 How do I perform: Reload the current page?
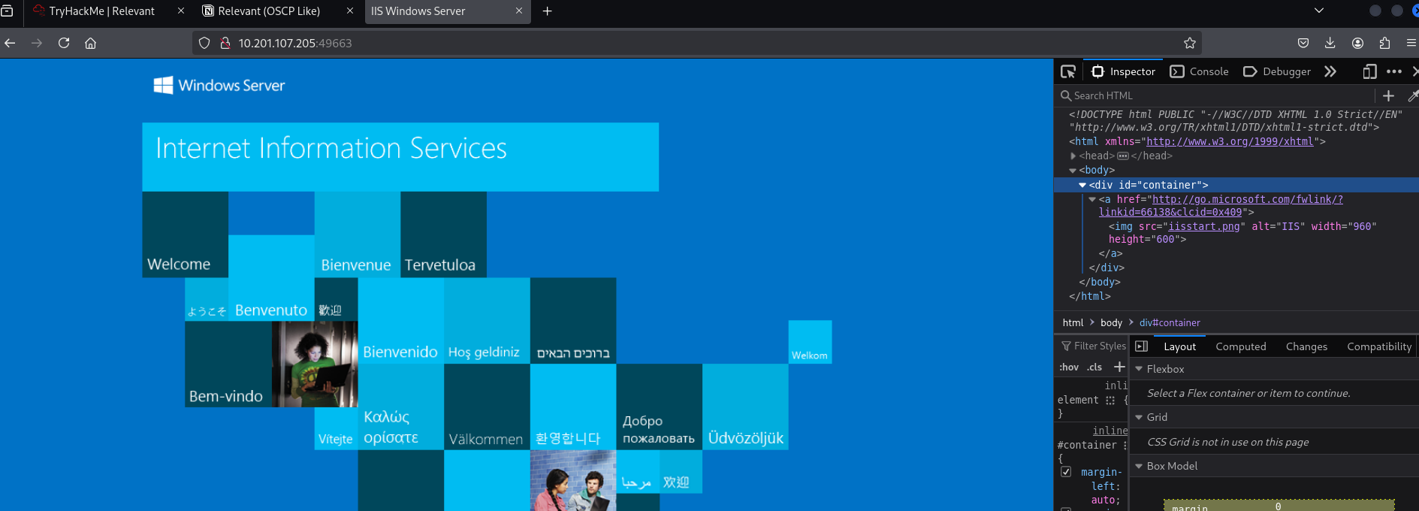click(x=64, y=43)
